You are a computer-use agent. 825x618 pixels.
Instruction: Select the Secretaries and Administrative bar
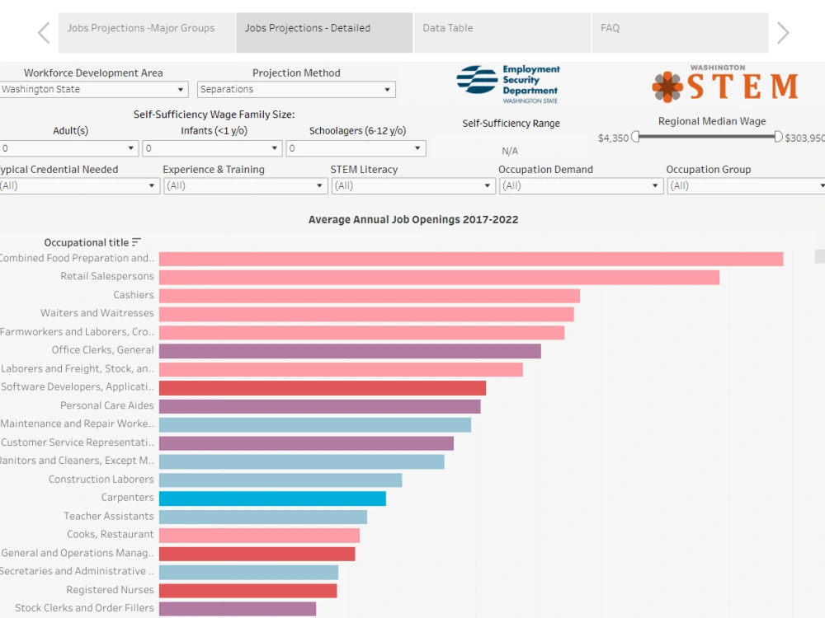[248, 573]
